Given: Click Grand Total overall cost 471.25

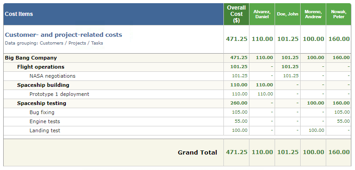Looking at the screenshot, I should (237, 152).
